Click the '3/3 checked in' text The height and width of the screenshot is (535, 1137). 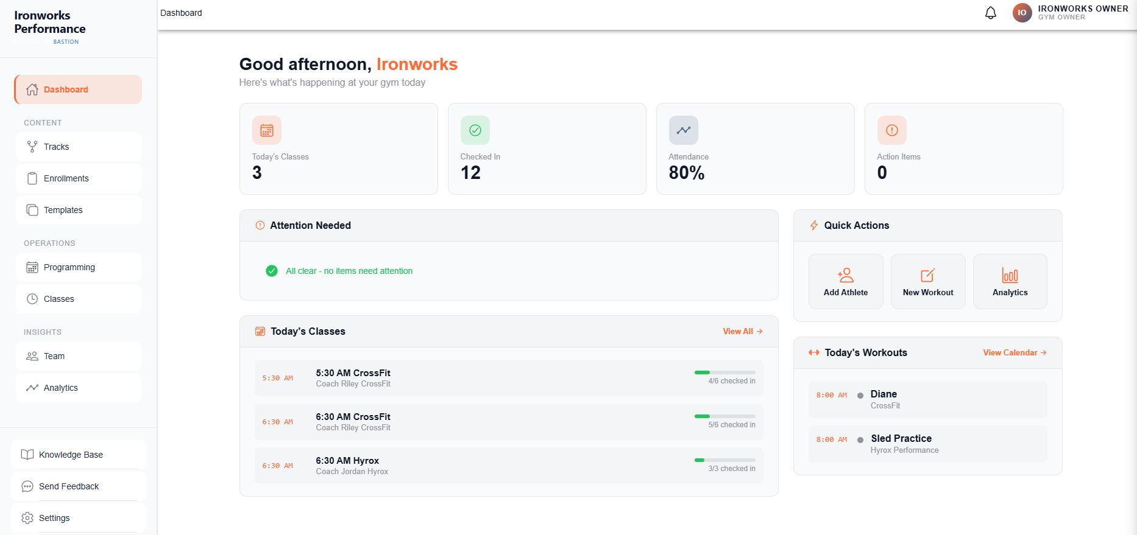[732, 469]
